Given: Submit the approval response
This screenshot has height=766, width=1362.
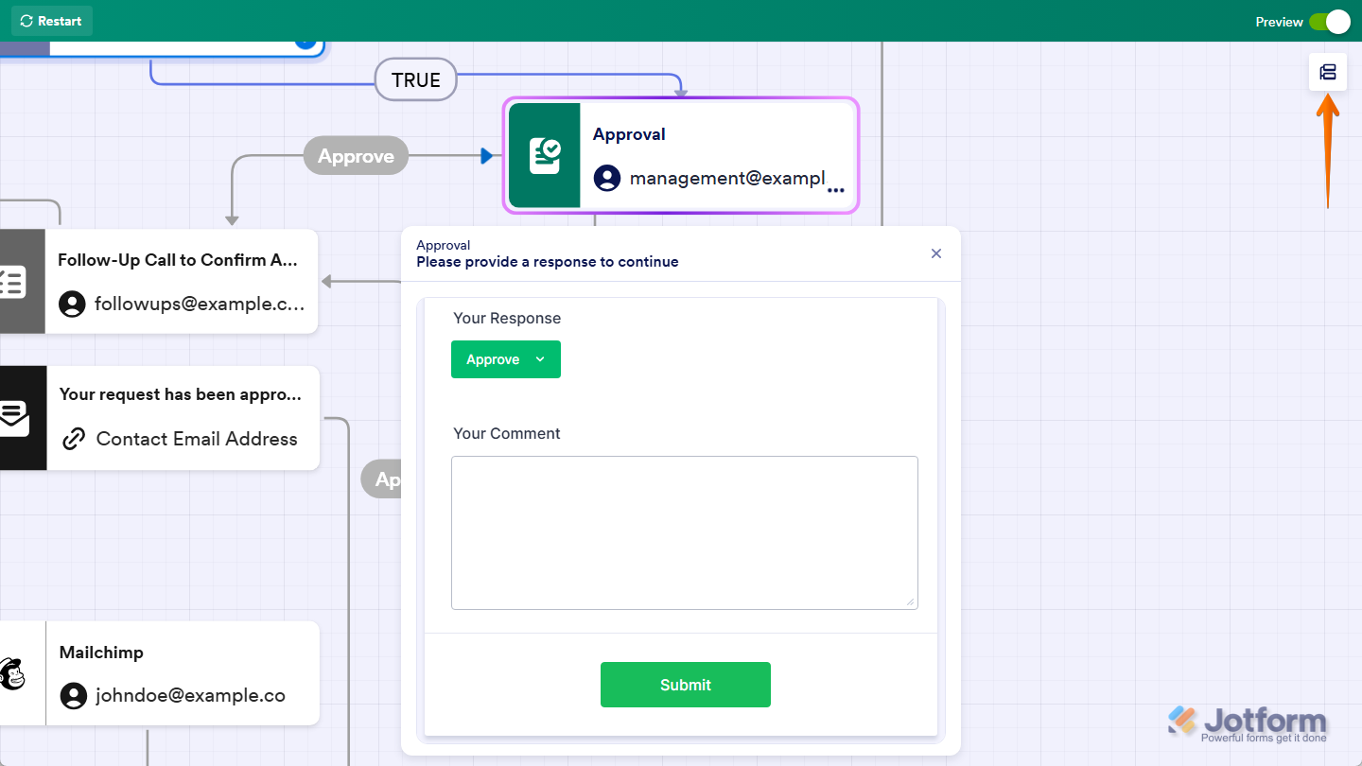Looking at the screenshot, I should point(685,685).
